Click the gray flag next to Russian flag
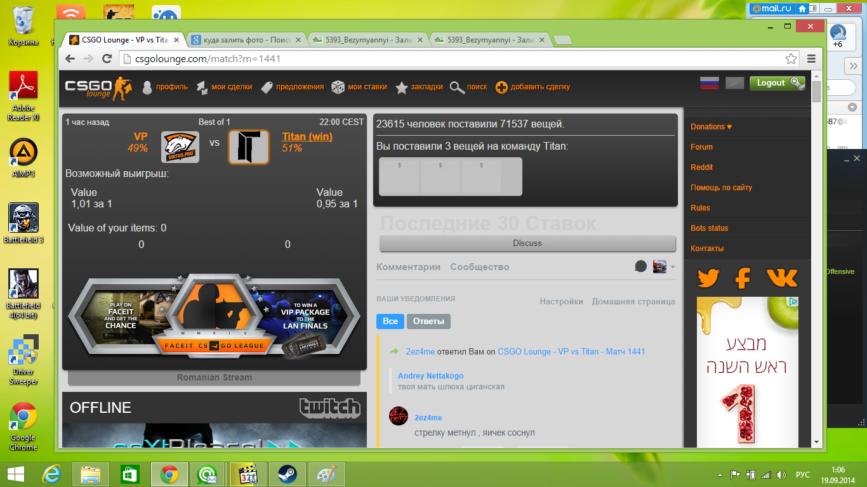Image resolution: width=867 pixels, height=487 pixels. point(734,83)
